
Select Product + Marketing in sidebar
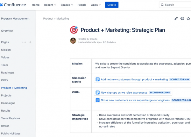coord(14,88)
